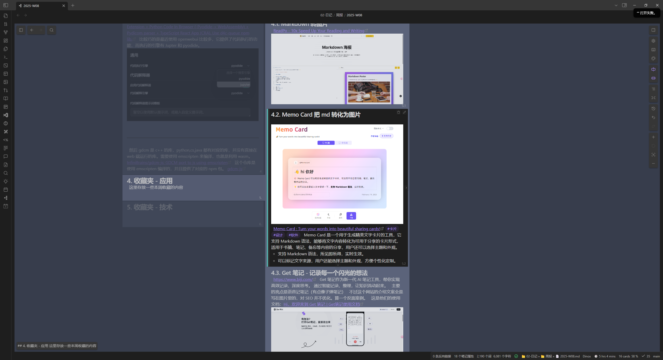Open the history clock icon in the right toolbar
Image resolution: width=663 pixels, height=360 pixels.
653,109
